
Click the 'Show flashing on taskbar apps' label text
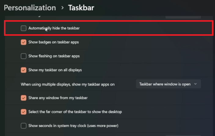click(54, 56)
